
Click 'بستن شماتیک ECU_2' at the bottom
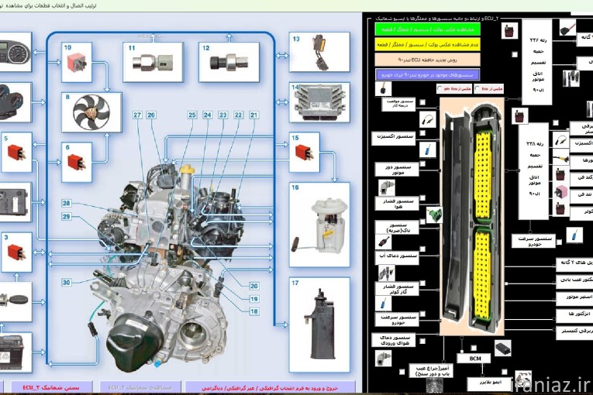pos(51,387)
